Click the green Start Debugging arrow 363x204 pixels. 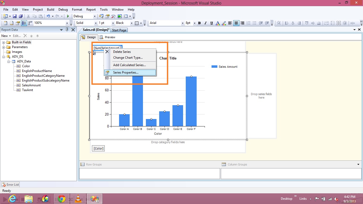pos(68,16)
